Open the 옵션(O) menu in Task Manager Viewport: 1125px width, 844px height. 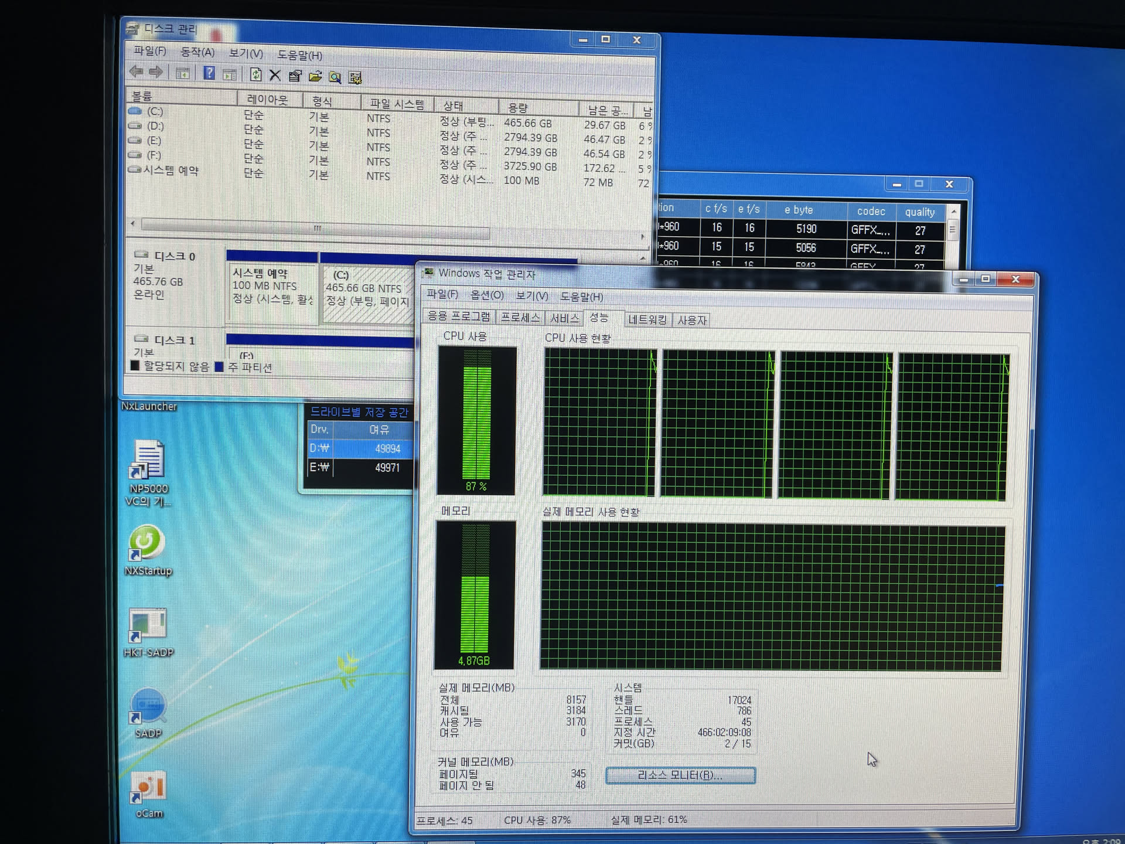click(x=486, y=295)
